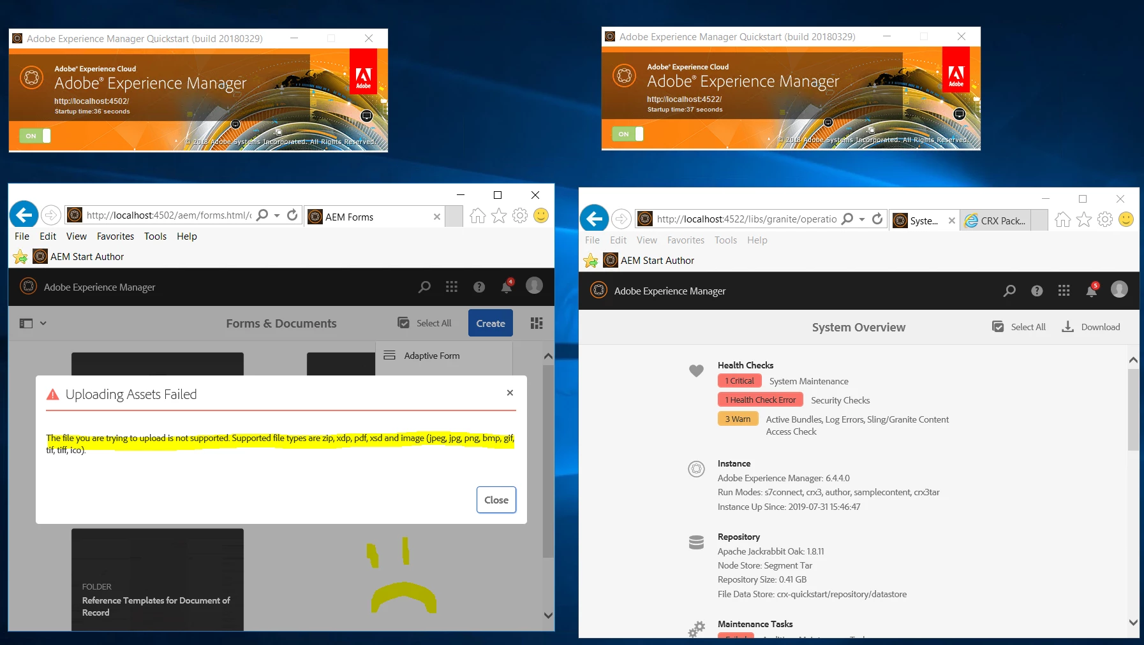This screenshot has width=1144, height=645.
Task: Click the Create button
Action: coord(491,323)
